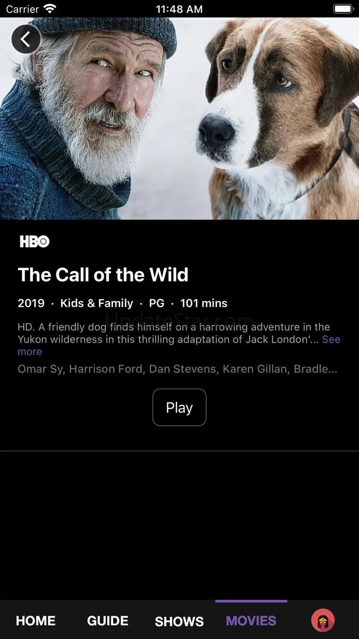Select the MOVIES tab
This screenshot has height=639, width=359.
[251, 621]
